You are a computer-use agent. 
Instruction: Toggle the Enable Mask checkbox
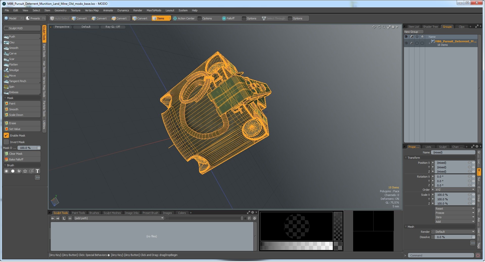[x=6, y=136]
